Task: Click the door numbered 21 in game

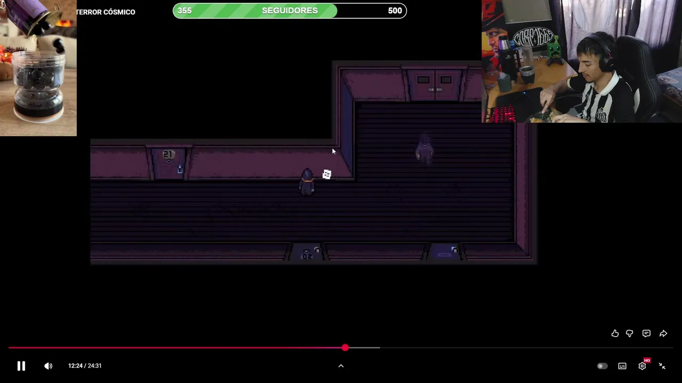Action: click(x=169, y=163)
